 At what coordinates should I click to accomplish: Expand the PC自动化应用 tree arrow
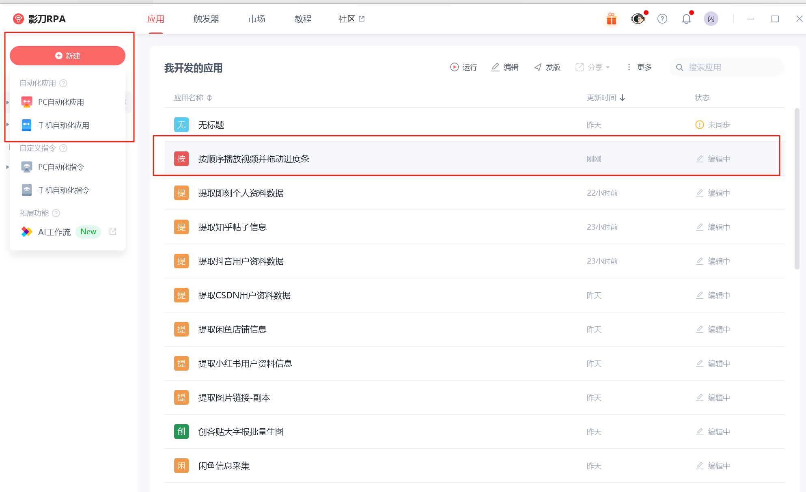(8, 102)
